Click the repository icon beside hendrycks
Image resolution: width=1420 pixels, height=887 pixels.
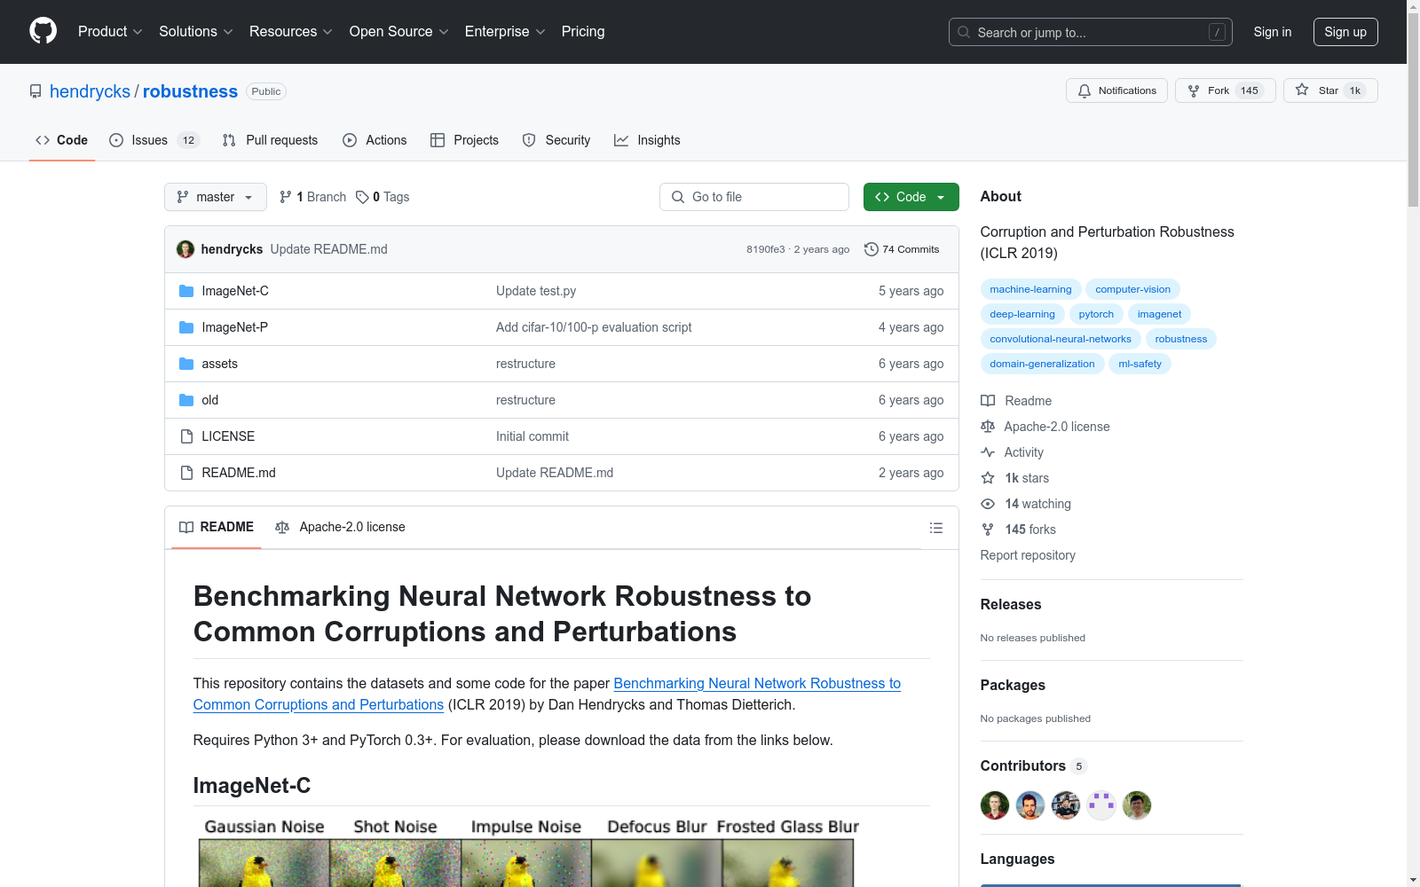(x=35, y=91)
